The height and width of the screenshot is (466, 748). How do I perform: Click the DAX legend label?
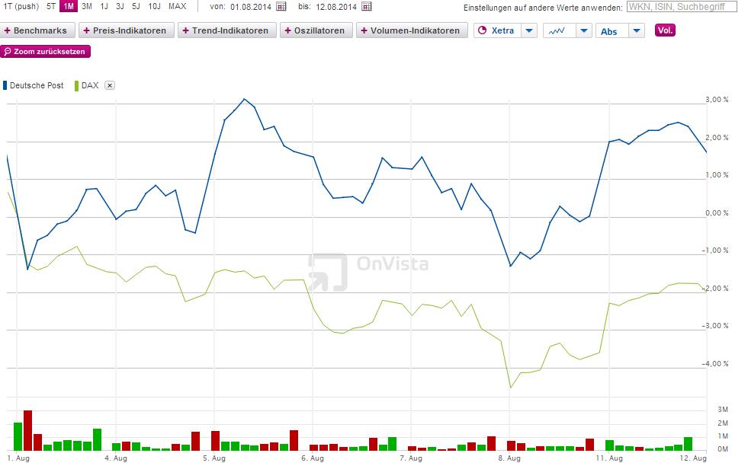(x=90, y=86)
